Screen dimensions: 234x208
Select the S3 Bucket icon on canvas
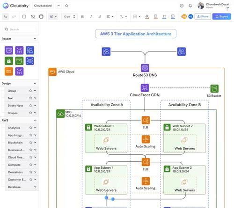click(214, 88)
